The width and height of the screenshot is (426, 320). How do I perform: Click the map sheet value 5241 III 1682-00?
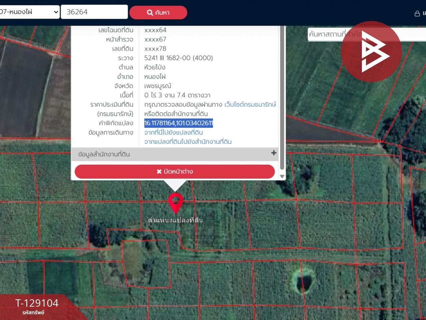pos(178,58)
